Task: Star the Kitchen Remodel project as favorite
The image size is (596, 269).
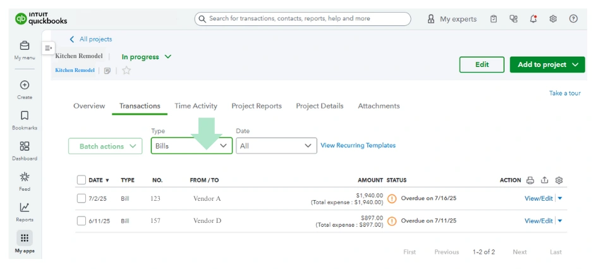Action: (x=126, y=71)
